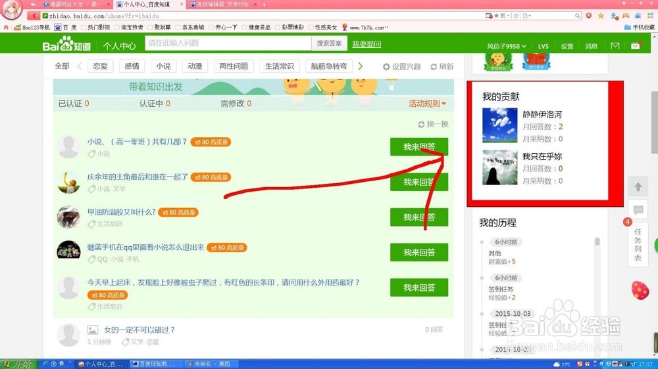This screenshot has height=369, width=658.
Task: Switch to the 高级编辑器_百度经验 browser tab
Action: pos(222,5)
